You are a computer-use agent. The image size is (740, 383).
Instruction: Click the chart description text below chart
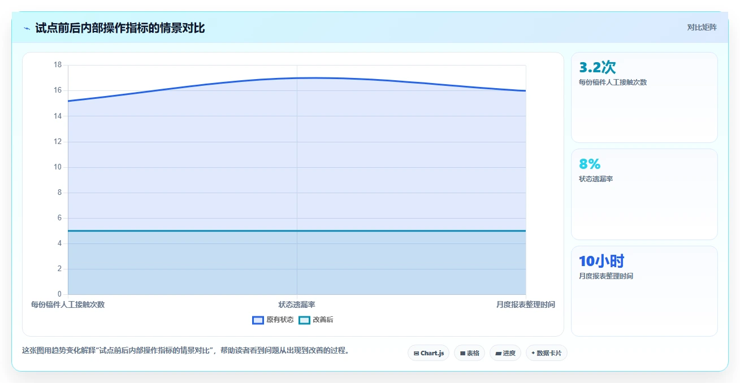[x=187, y=351]
